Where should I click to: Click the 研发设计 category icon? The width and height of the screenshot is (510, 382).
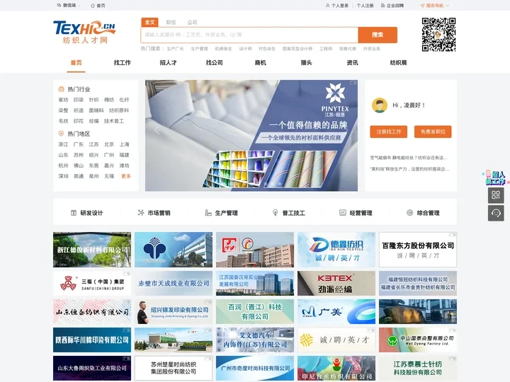point(74,213)
